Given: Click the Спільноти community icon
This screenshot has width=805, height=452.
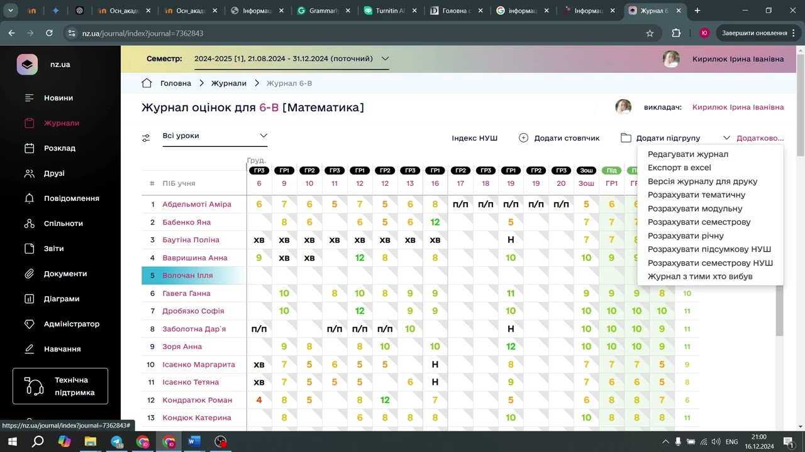Looking at the screenshot, I should click(30, 223).
